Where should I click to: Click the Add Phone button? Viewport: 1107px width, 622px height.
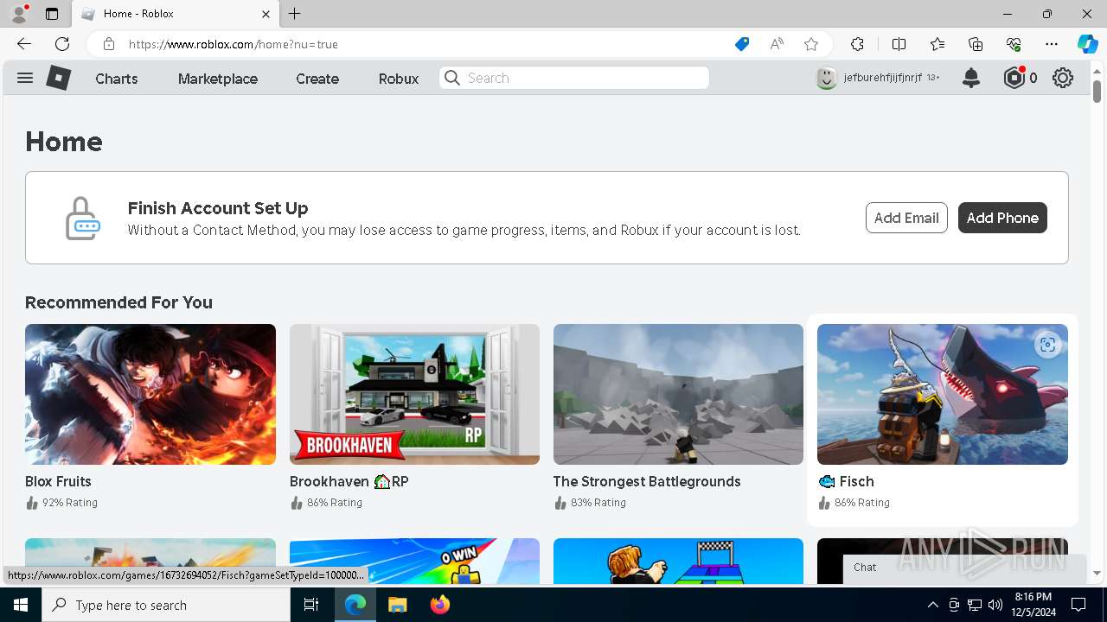point(1002,218)
